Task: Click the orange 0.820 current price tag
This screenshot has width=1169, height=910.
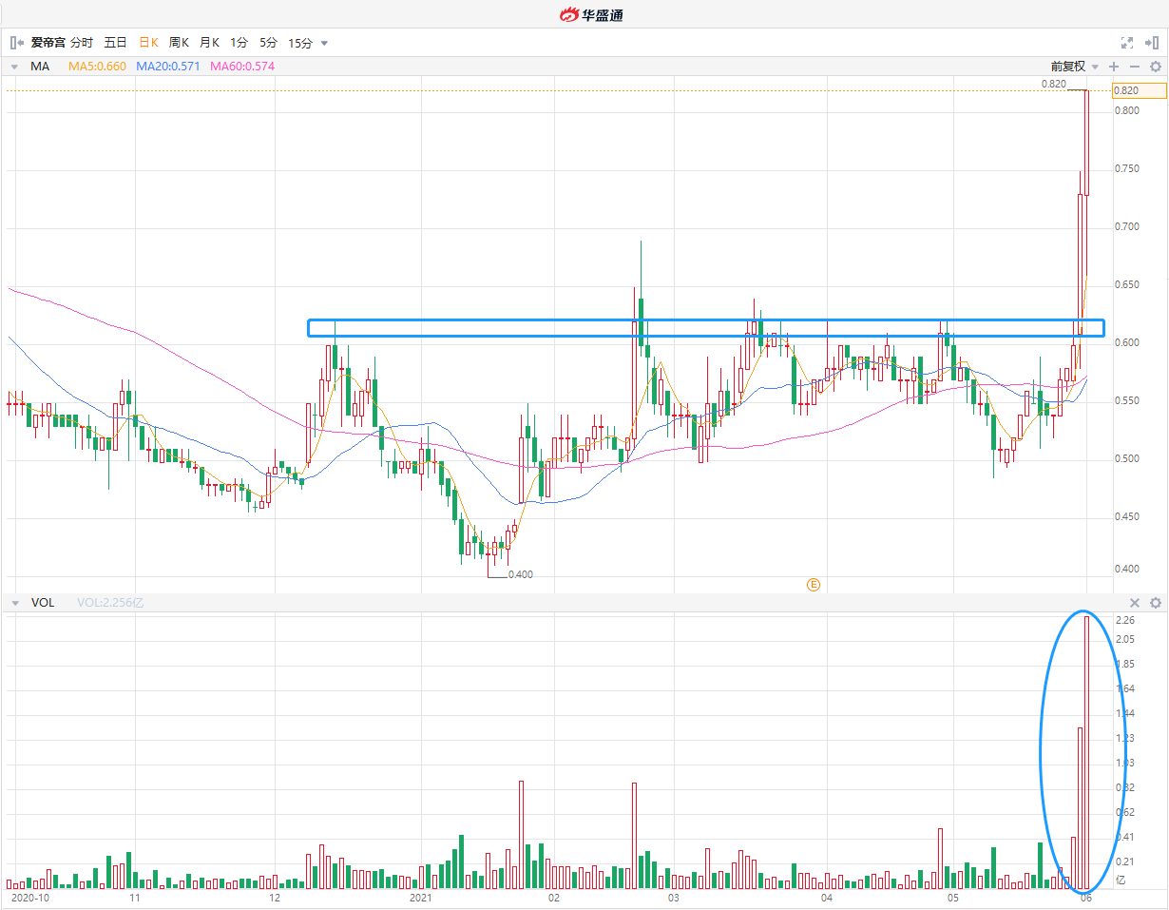Action: coord(1139,90)
